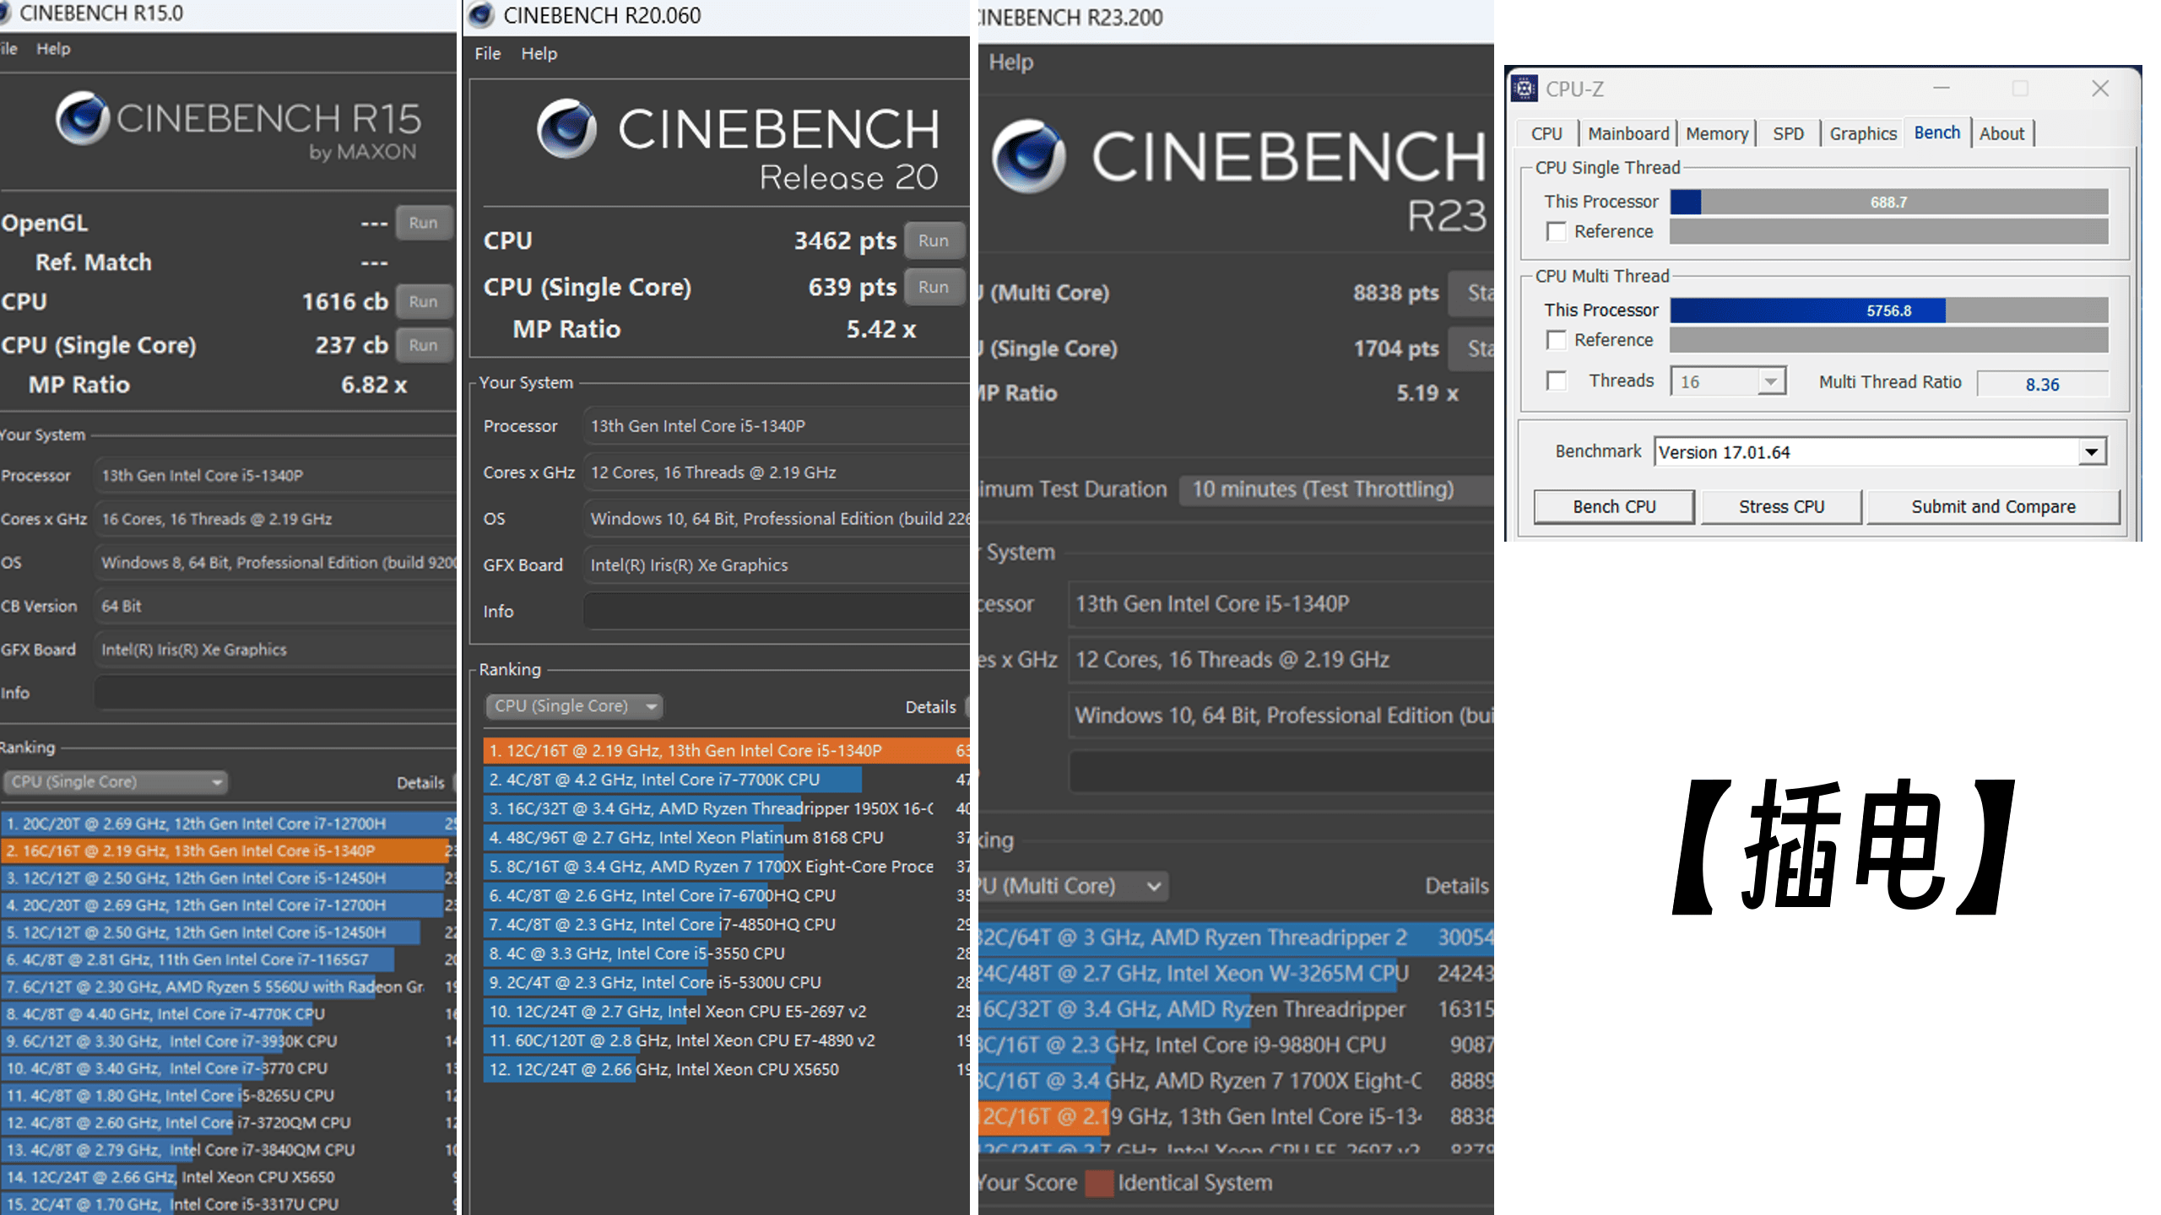
Task: Click the Cinebench R15 sphere logo
Action: pos(83,118)
